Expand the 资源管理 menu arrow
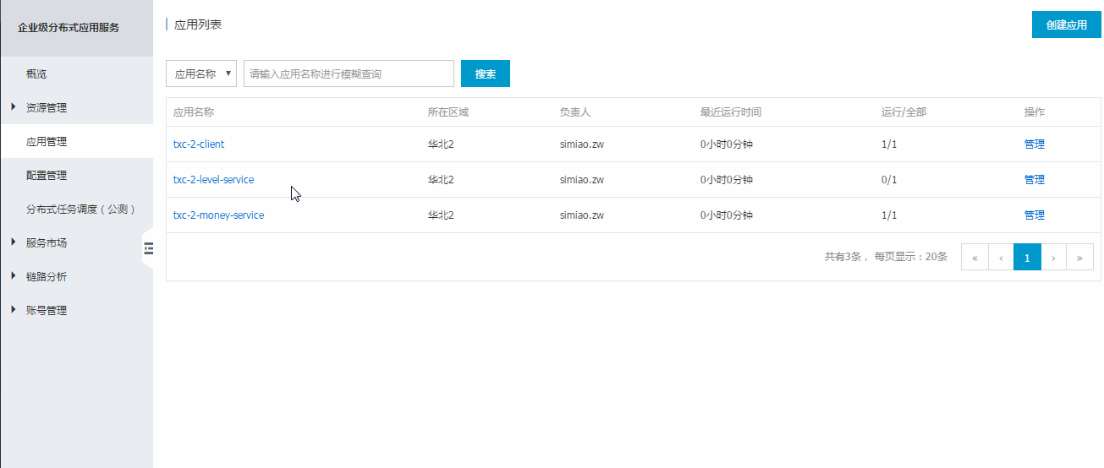Image resolution: width=1104 pixels, height=468 pixels. (14, 107)
